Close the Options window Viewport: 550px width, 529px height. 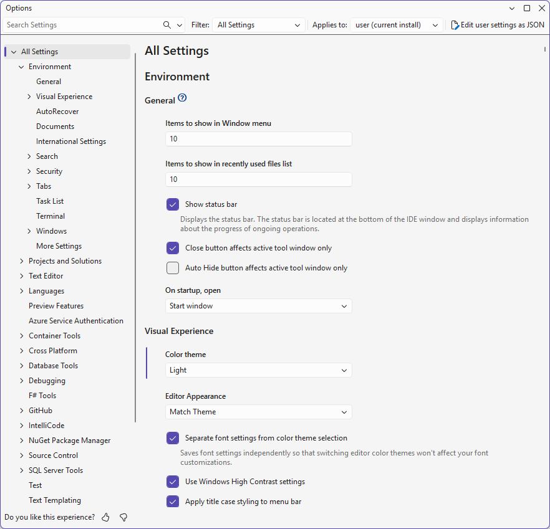pyautogui.click(x=542, y=8)
